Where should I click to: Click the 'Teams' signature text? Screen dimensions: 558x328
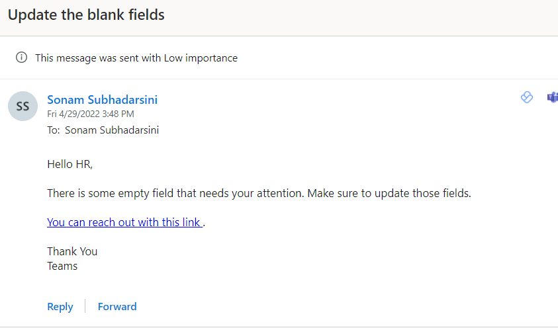(x=62, y=266)
